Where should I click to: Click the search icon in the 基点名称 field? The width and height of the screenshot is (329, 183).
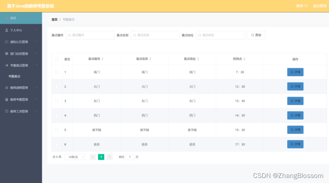coord(134,35)
